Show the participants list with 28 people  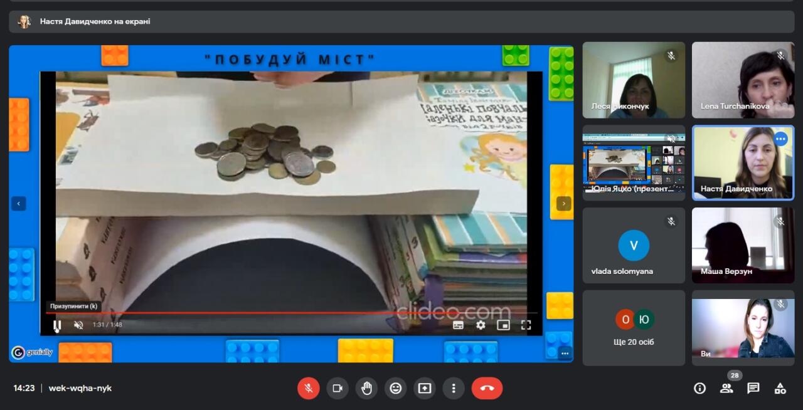[726, 388]
